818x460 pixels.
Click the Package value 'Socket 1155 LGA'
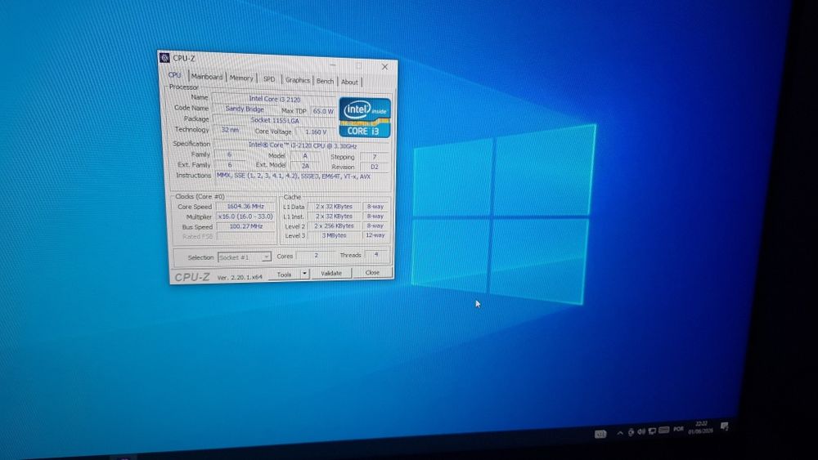tap(274, 120)
